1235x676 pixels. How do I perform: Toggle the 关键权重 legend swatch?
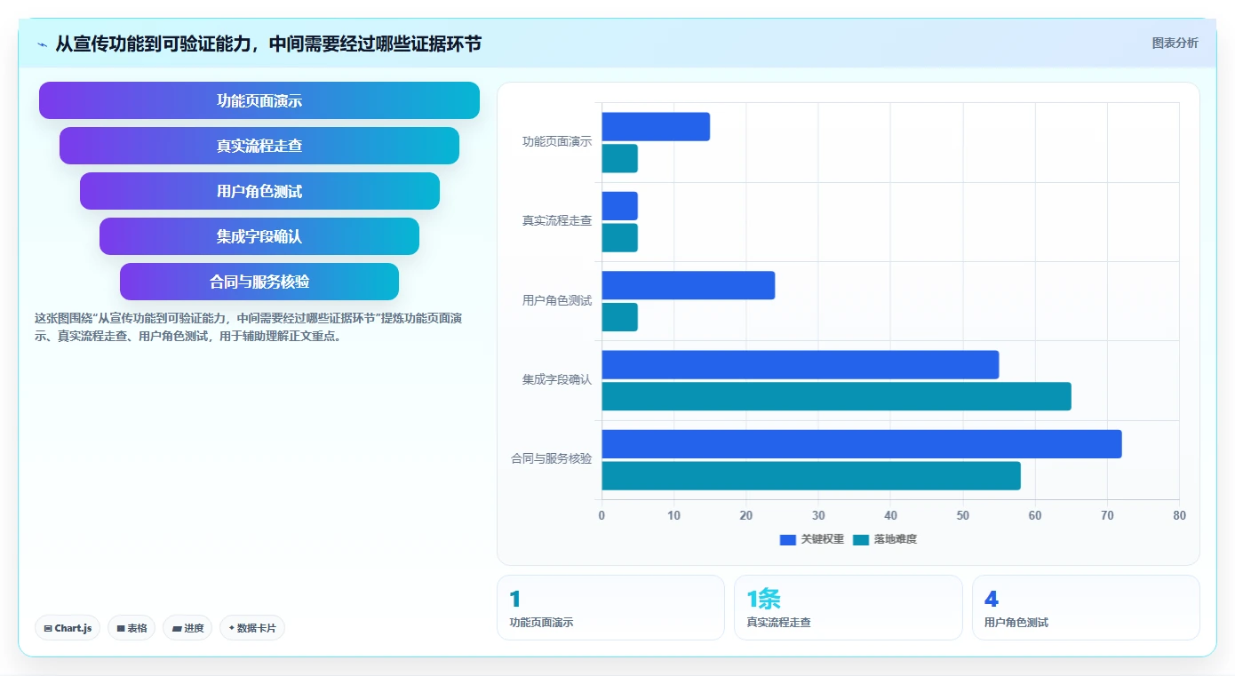coord(787,539)
